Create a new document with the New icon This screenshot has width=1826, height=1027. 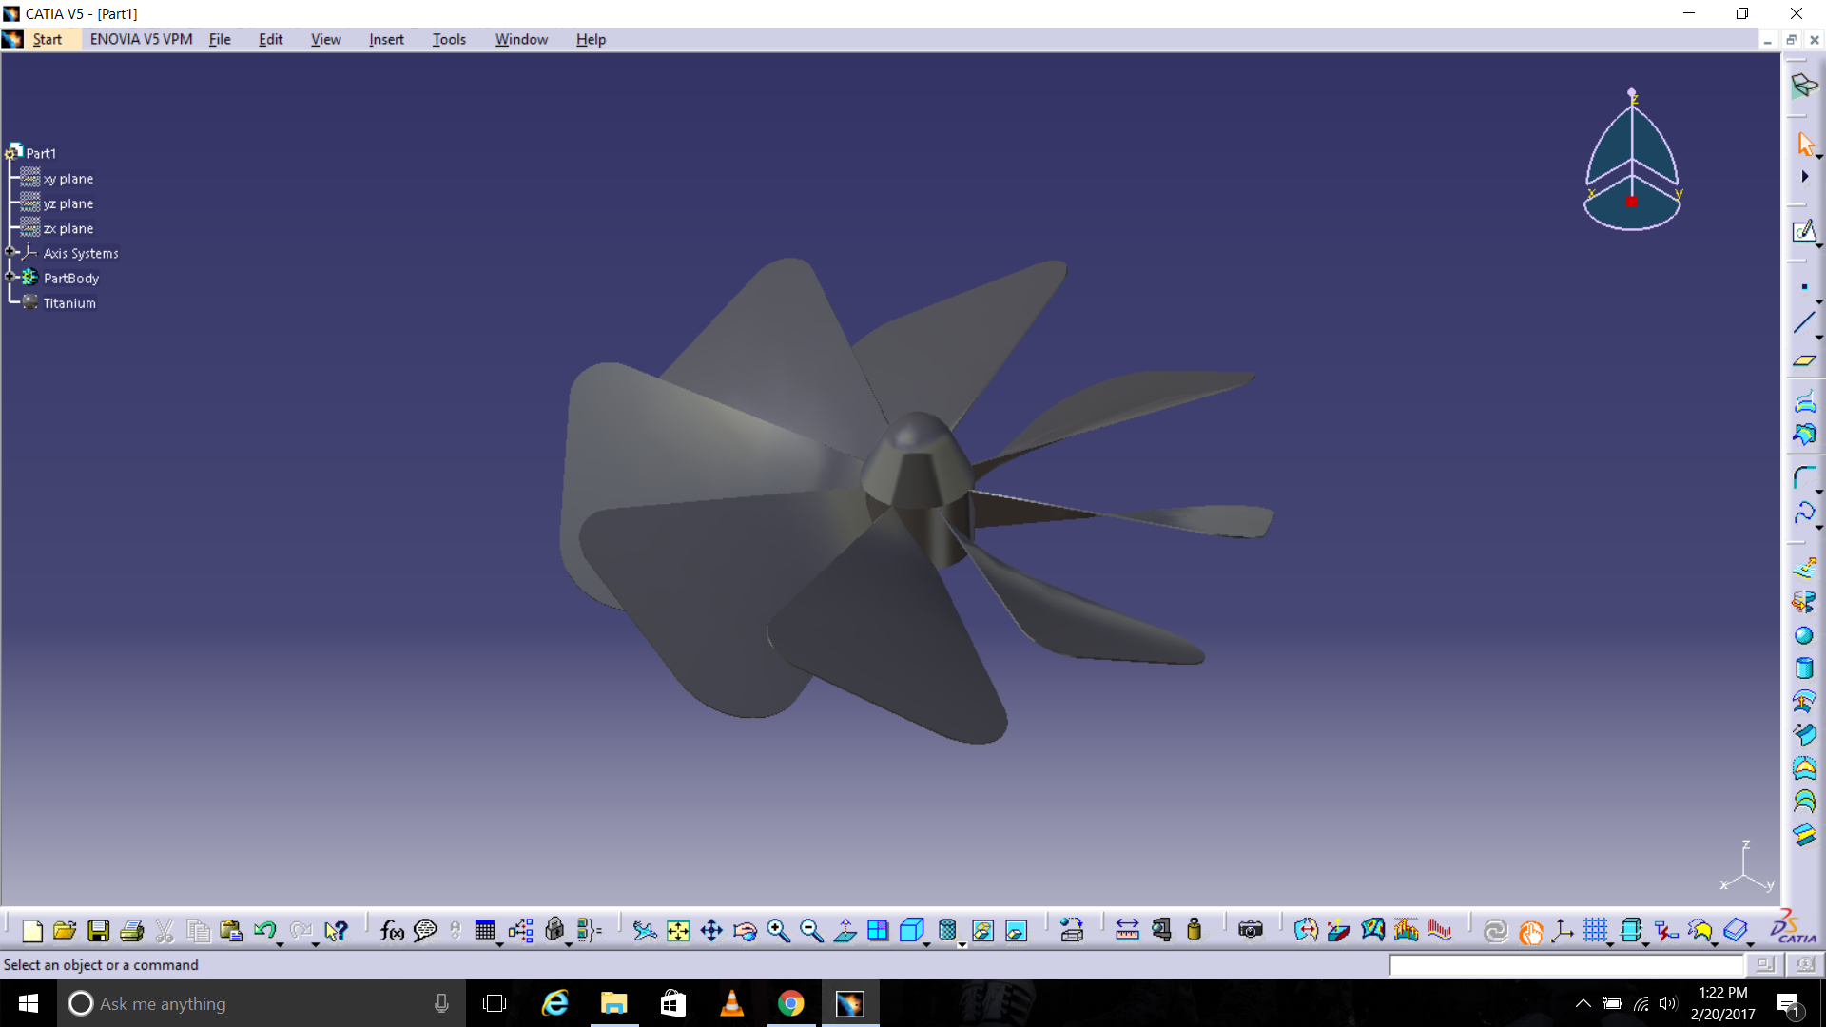tap(32, 931)
